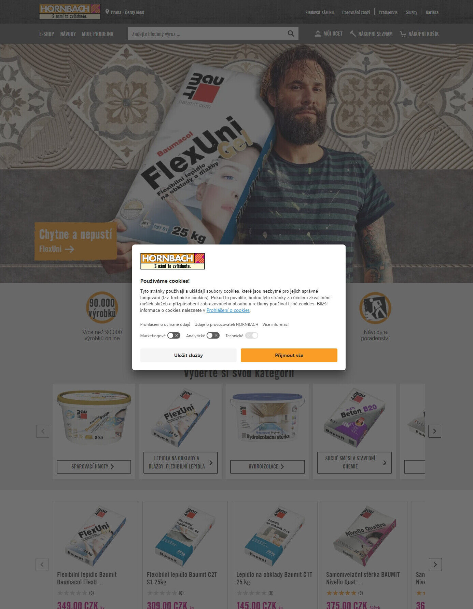
Task: Enable the Marketingové cookies toggle
Action: pos(174,335)
